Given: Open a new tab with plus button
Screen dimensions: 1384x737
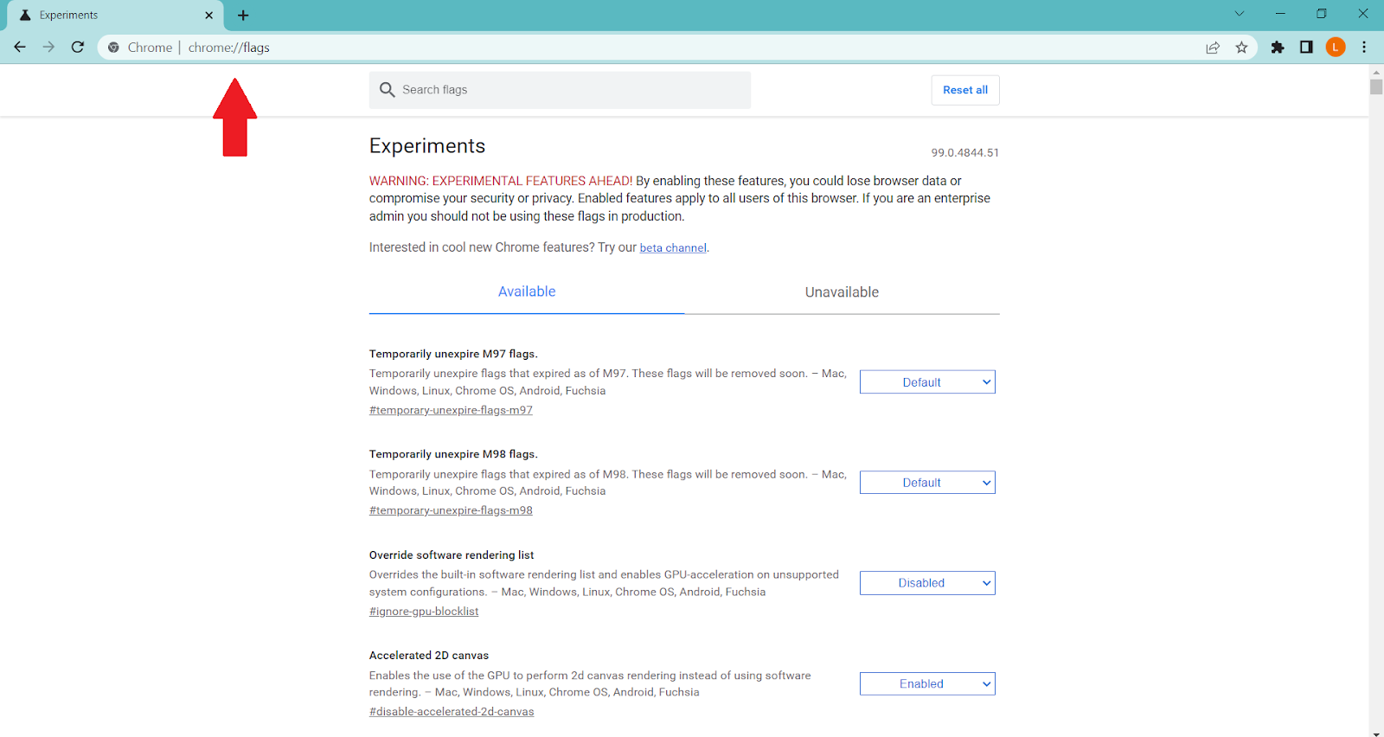Looking at the screenshot, I should (x=243, y=16).
